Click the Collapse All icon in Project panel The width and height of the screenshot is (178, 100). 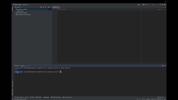point(46,7)
